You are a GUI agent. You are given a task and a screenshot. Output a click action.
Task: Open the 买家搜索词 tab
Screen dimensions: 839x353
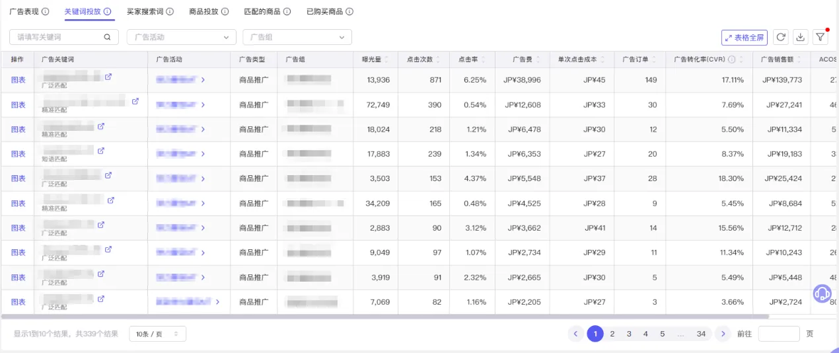coord(145,11)
